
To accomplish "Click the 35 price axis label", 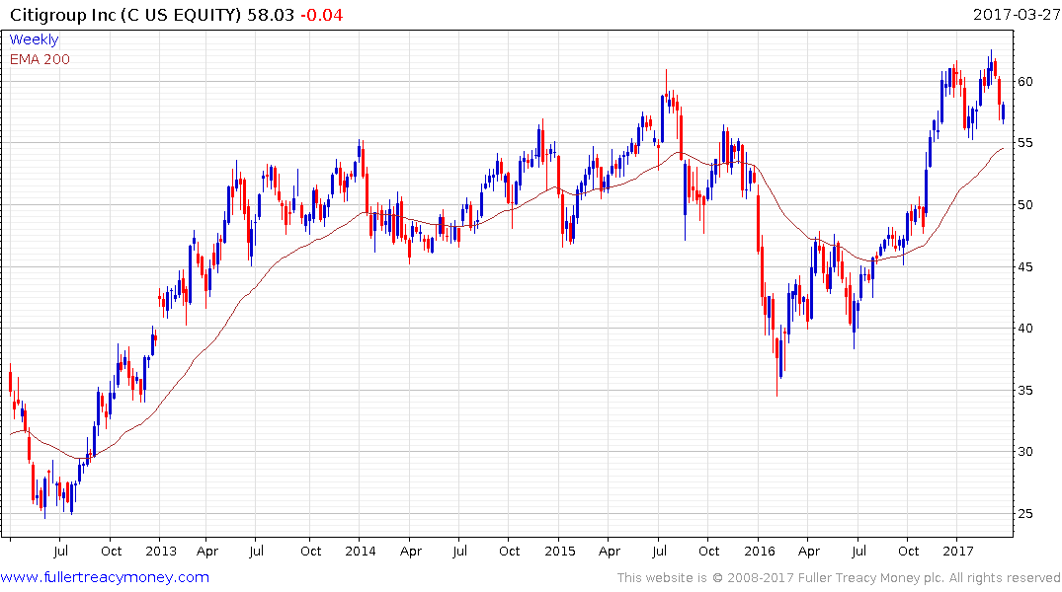I will (x=1025, y=391).
